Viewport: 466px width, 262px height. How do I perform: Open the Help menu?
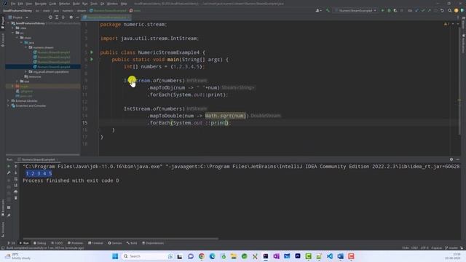pos(124,4)
